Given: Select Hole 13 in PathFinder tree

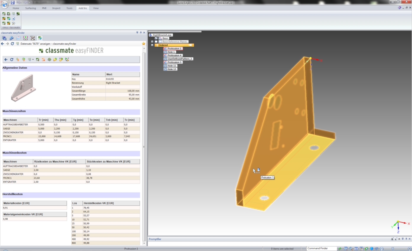Looking at the screenshot, I should coord(171,69).
